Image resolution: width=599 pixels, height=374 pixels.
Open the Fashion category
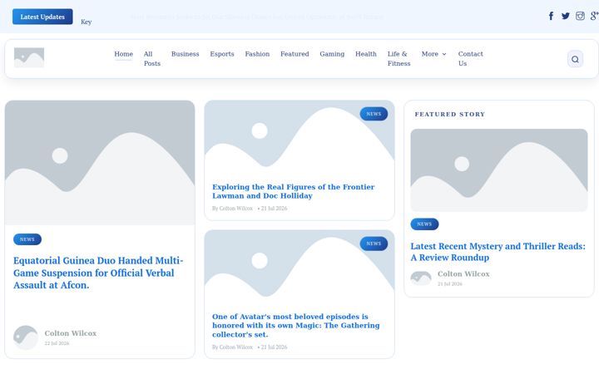pyautogui.click(x=257, y=54)
